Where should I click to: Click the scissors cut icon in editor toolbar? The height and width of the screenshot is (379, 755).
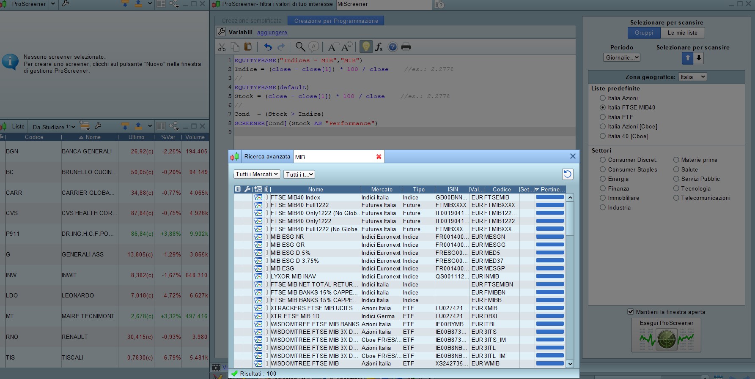tap(222, 47)
